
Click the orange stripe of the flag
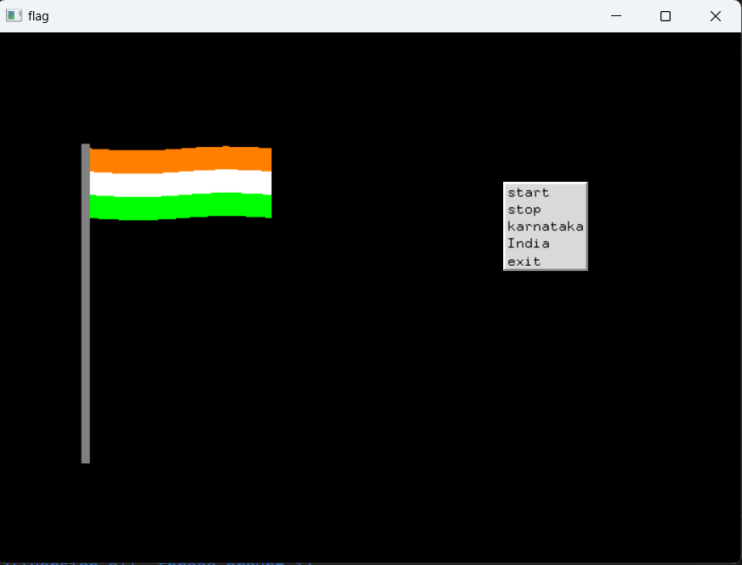click(180, 160)
